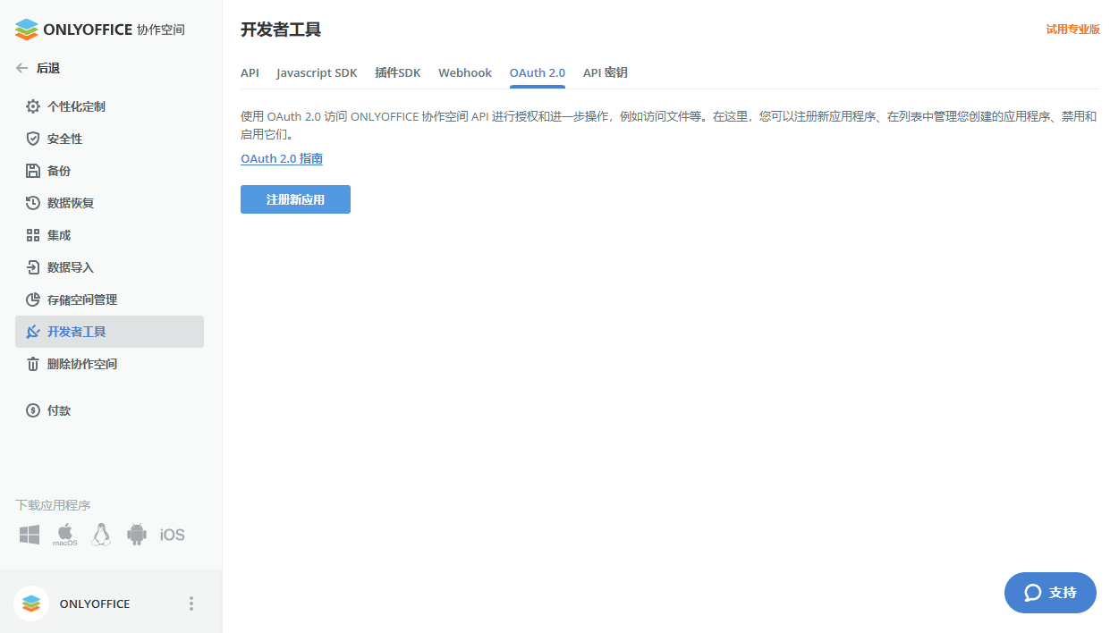Click the grid icon for 集成
This screenshot has height=633, width=1110.
tap(33, 235)
